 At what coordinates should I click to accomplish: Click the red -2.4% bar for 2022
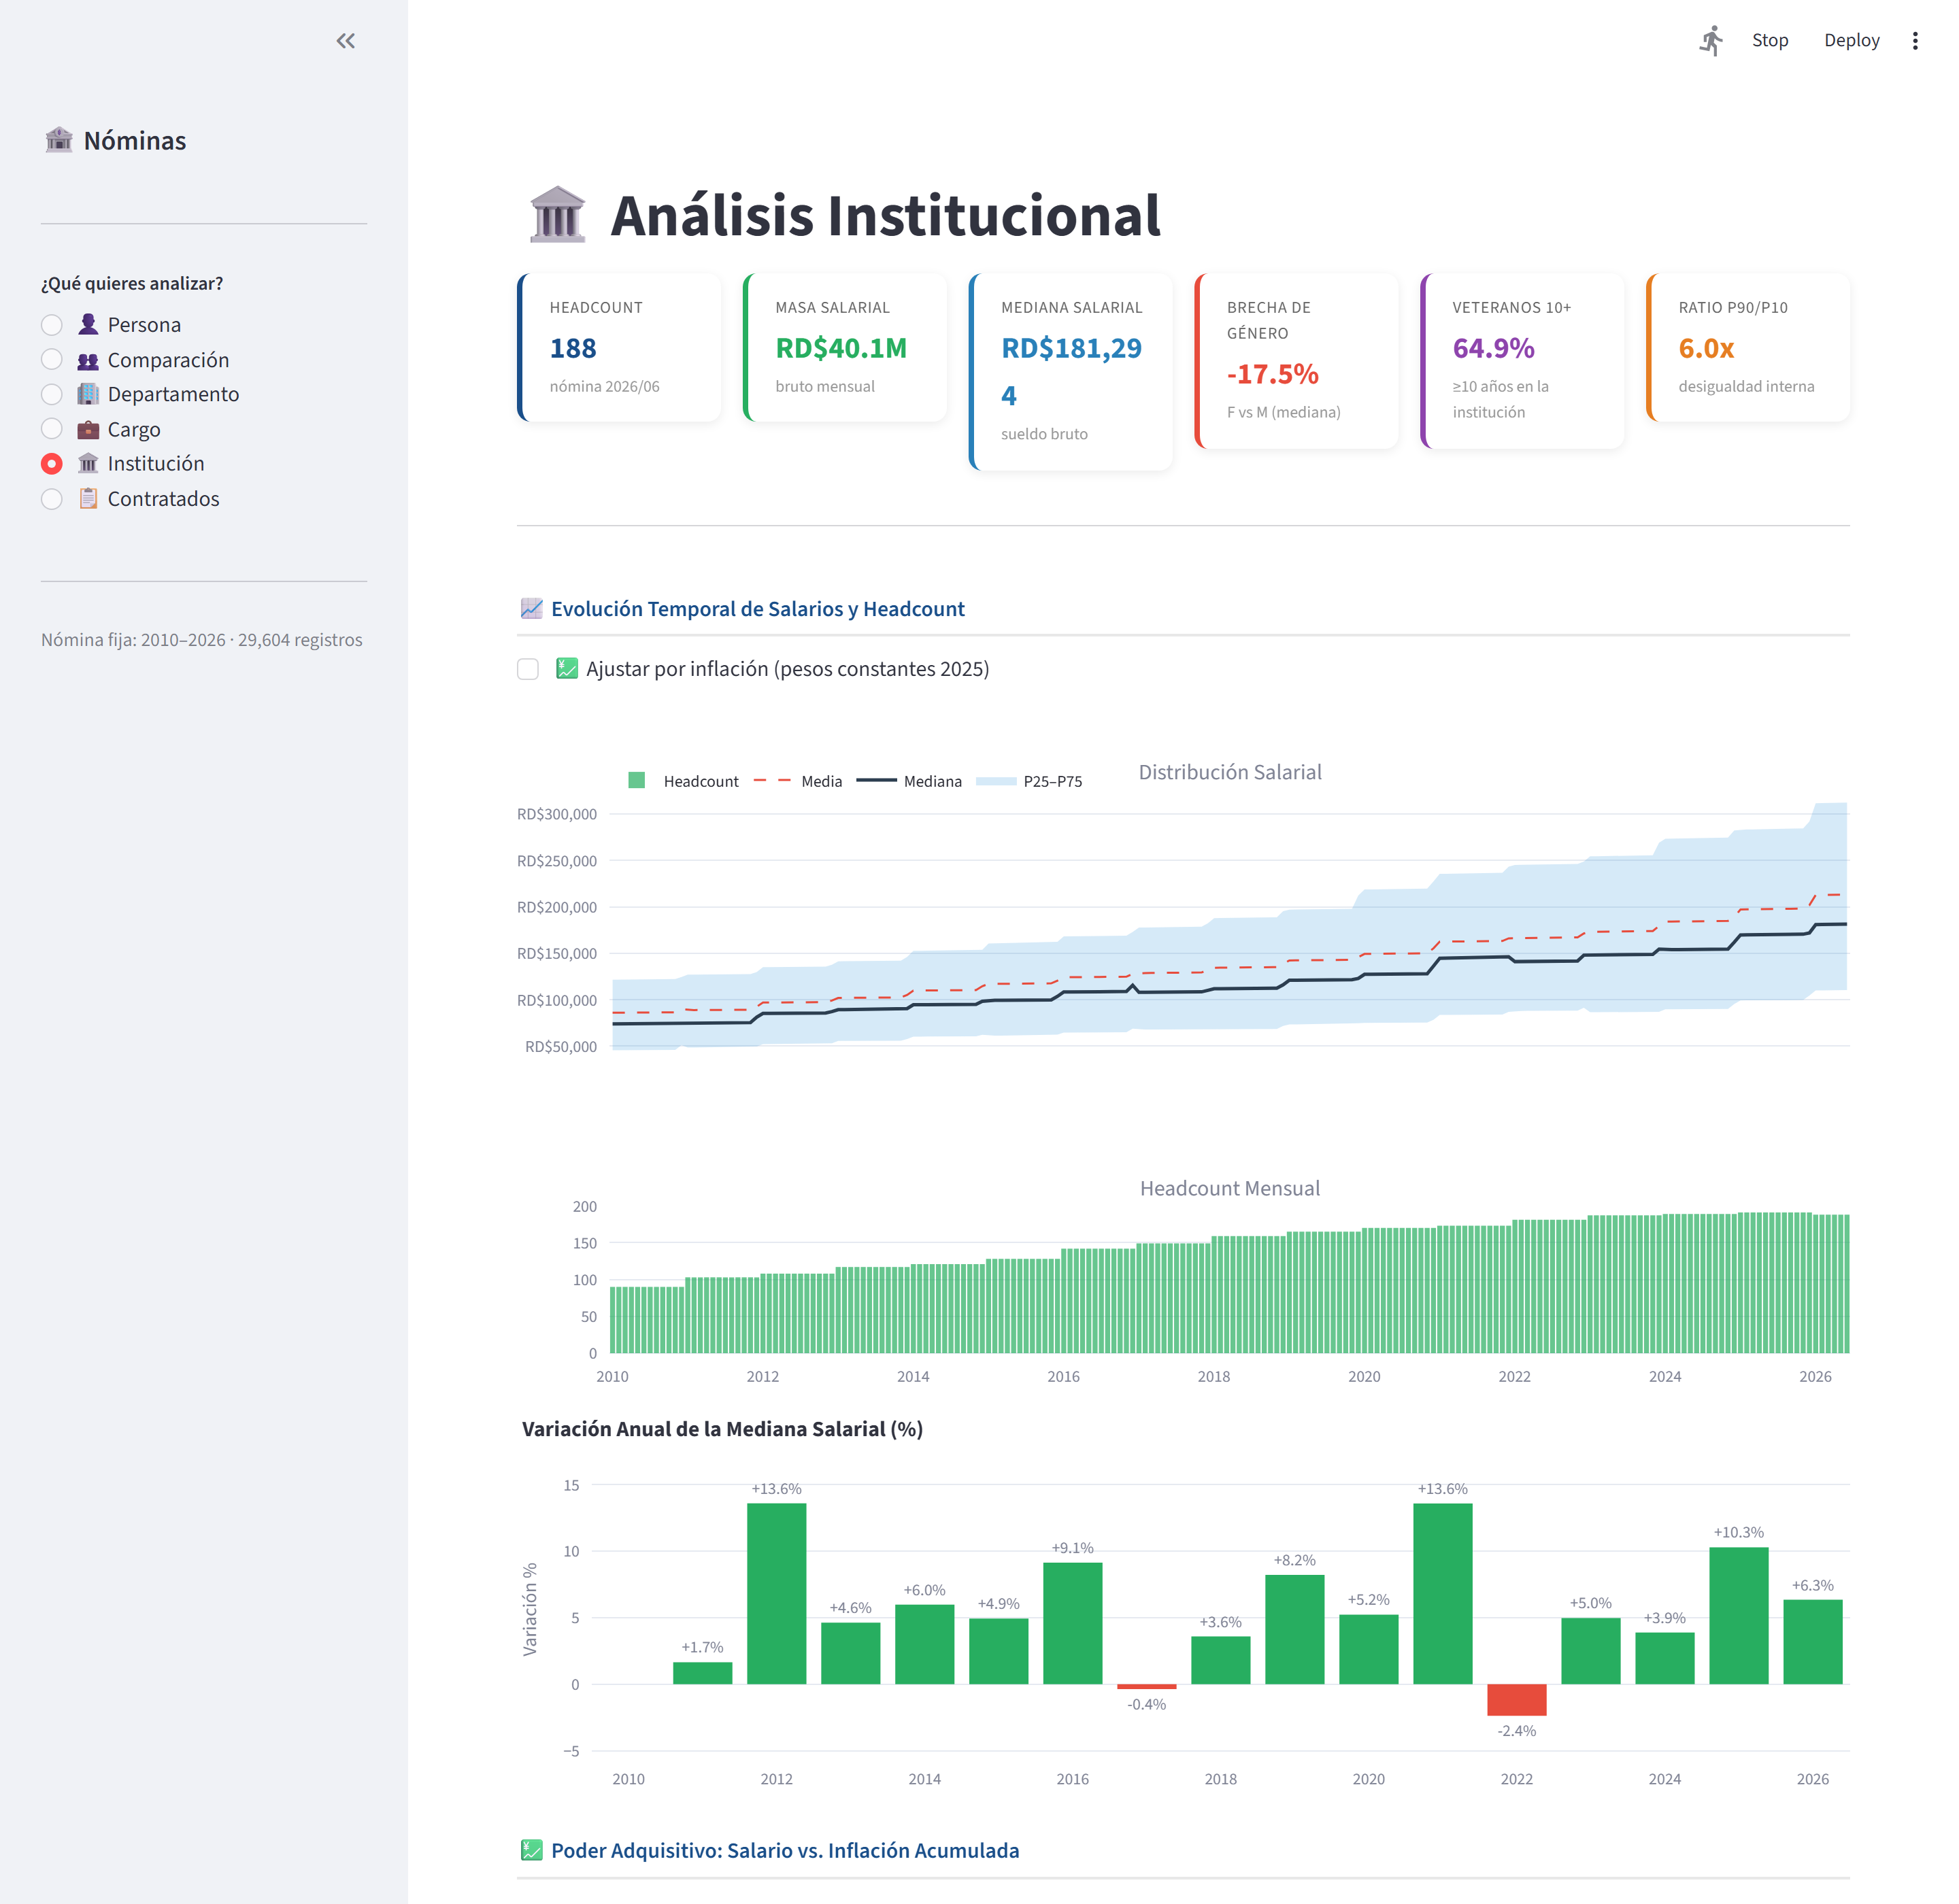(1517, 1700)
